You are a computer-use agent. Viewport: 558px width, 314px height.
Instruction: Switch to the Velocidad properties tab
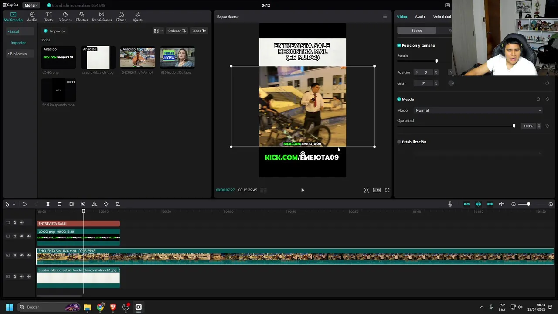(442, 17)
